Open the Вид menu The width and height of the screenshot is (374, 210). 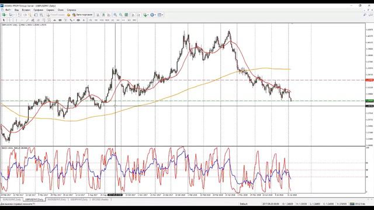[16, 10]
